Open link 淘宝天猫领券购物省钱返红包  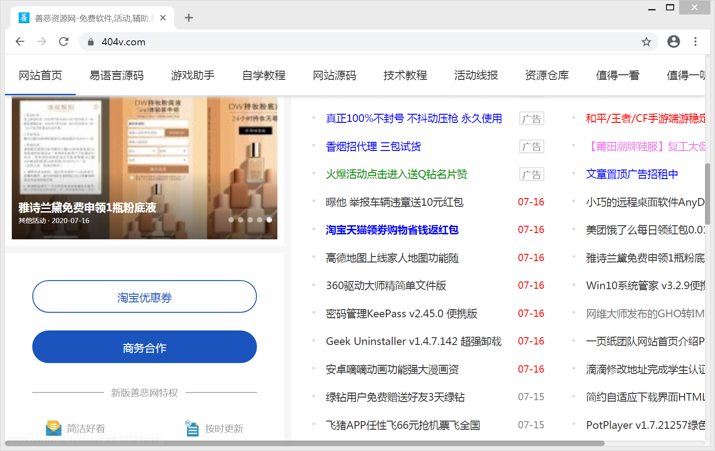[x=392, y=230]
